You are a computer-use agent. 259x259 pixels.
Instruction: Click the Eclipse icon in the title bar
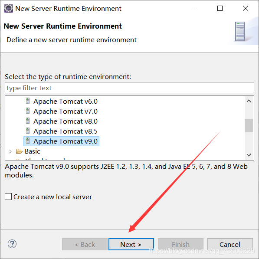click(x=9, y=8)
